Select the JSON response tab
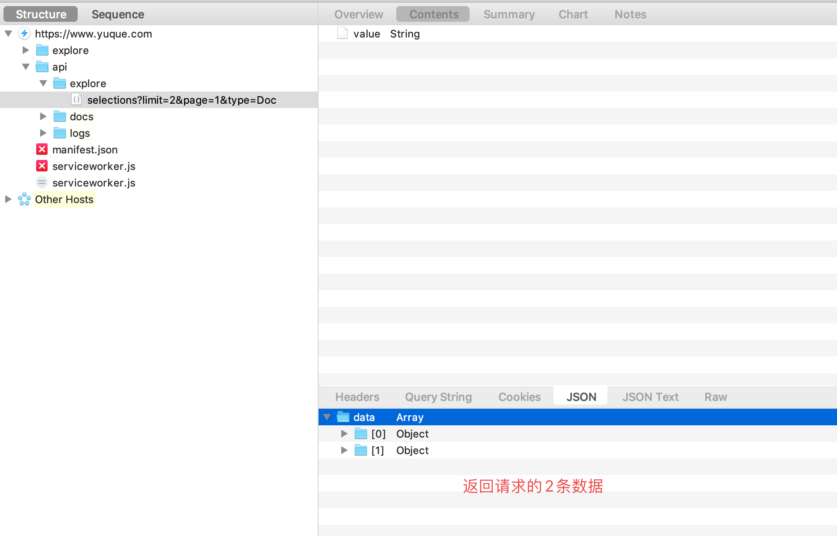Image resolution: width=837 pixels, height=536 pixels. [581, 397]
